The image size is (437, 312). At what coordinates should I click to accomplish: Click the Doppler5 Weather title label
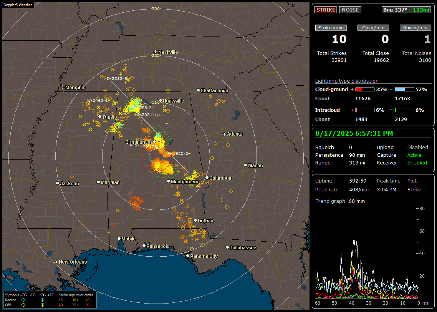pos(18,5)
